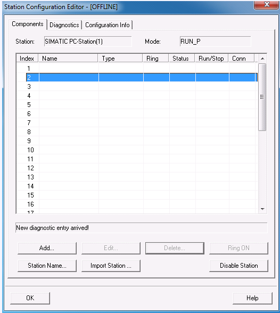Switch to the Diagnostics tab
This screenshot has width=280, height=313.
(x=64, y=25)
